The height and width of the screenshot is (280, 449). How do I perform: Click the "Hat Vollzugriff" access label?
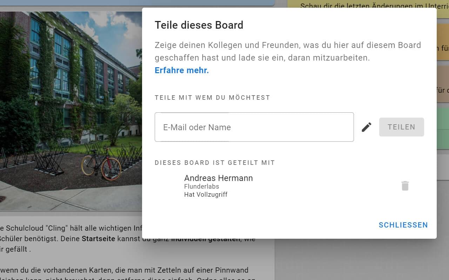[206, 195]
